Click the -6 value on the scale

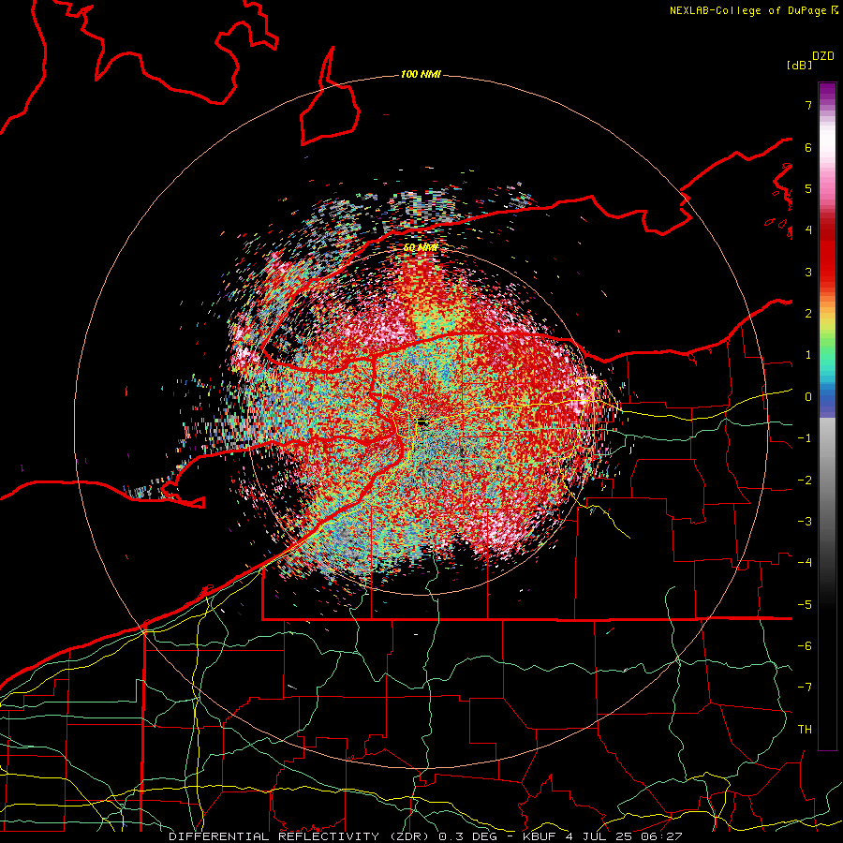coord(805,646)
